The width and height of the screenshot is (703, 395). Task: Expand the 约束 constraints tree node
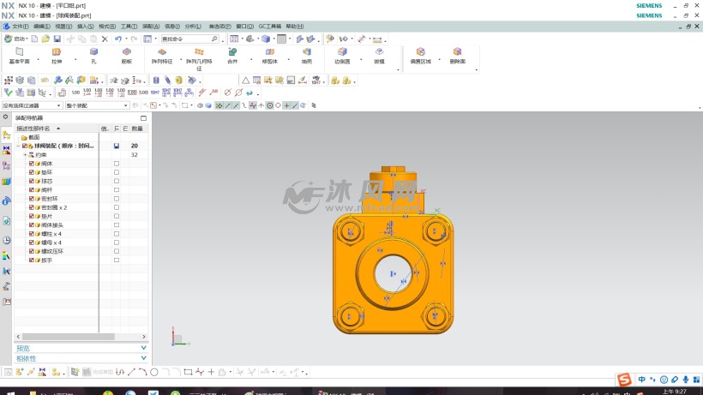pyautogui.click(x=25, y=154)
